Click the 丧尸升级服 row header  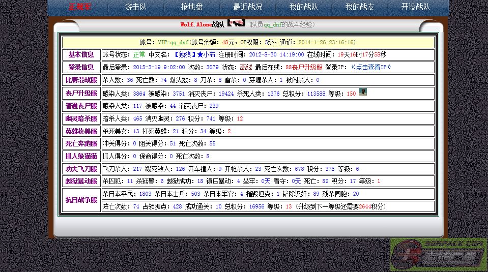(81, 93)
